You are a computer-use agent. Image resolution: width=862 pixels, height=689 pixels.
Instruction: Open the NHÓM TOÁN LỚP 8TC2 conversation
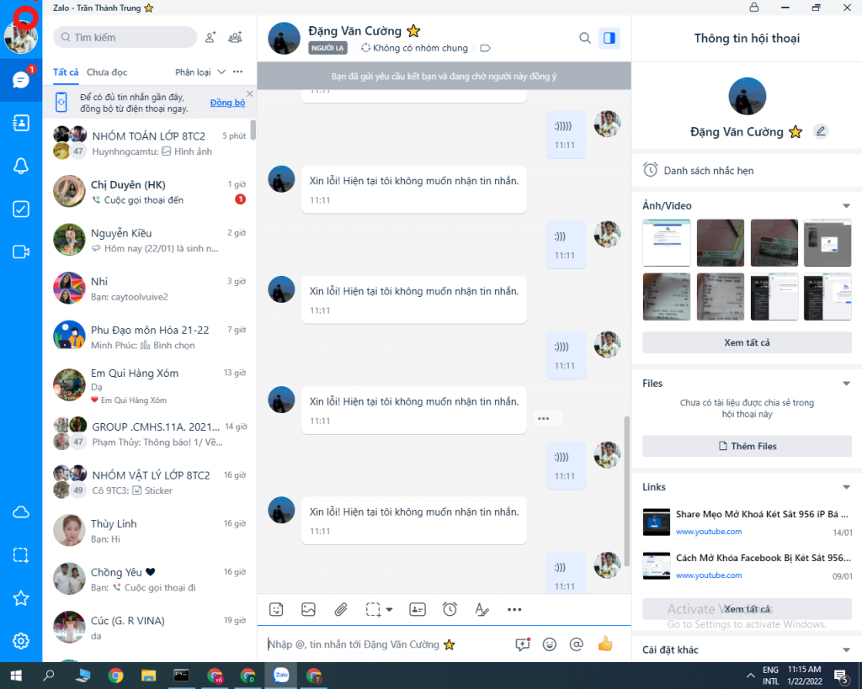pos(150,143)
